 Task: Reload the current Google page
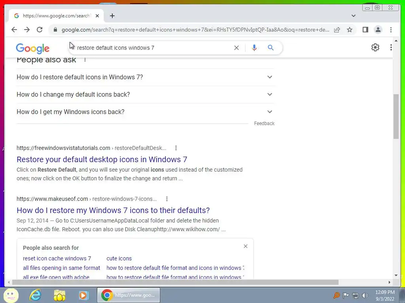(40, 30)
